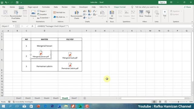Viewport: 194px width, 109px height.
Task: Switch to the Formulas tab
Action: coord(46,7)
